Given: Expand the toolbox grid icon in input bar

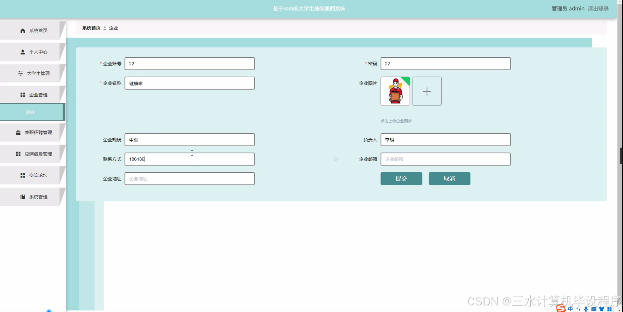Looking at the screenshot, I should tap(609, 309).
